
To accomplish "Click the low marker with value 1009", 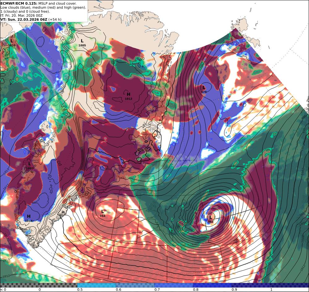I will click(30, 166).
